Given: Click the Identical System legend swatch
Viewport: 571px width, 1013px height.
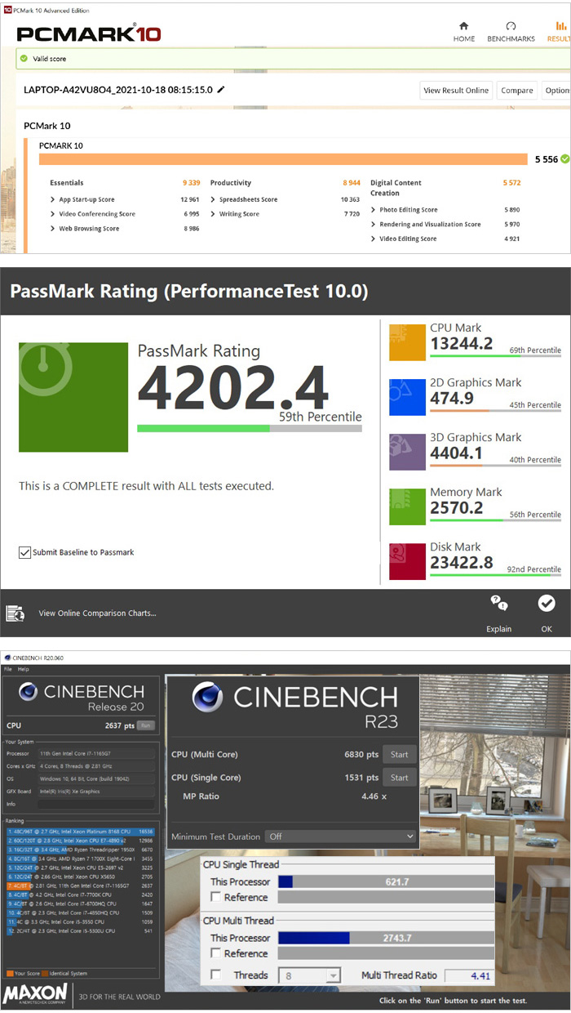Looking at the screenshot, I should [x=44, y=973].
